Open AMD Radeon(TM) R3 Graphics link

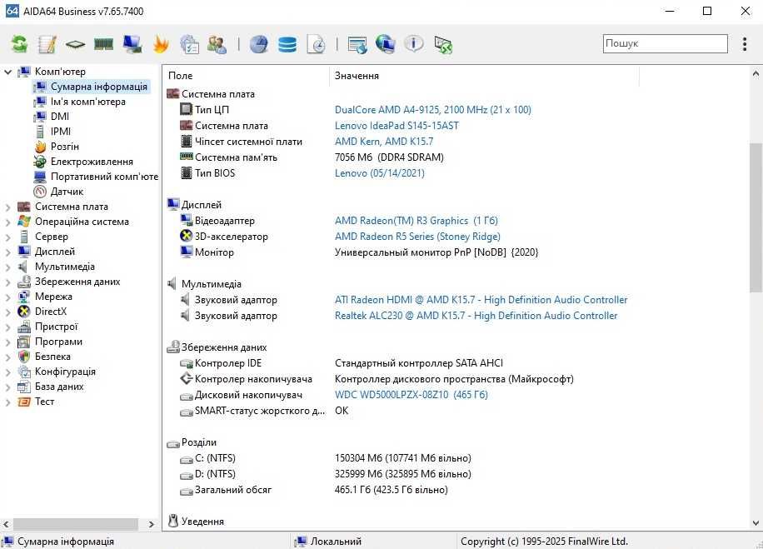(x=416, y=221)
